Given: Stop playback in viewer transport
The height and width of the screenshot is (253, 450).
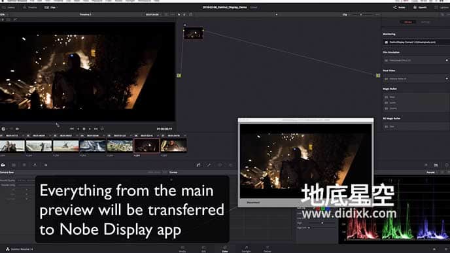Looking at the screenshot, I should (x=84, y=129).
